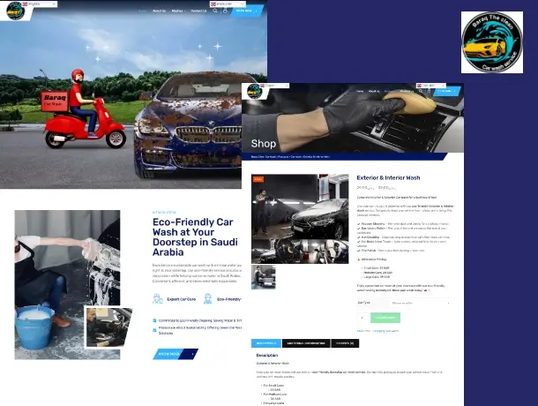538x406 pixels.
Task: Click the 'Exterior & Interior Wash' product title
Action: (388, 177)
